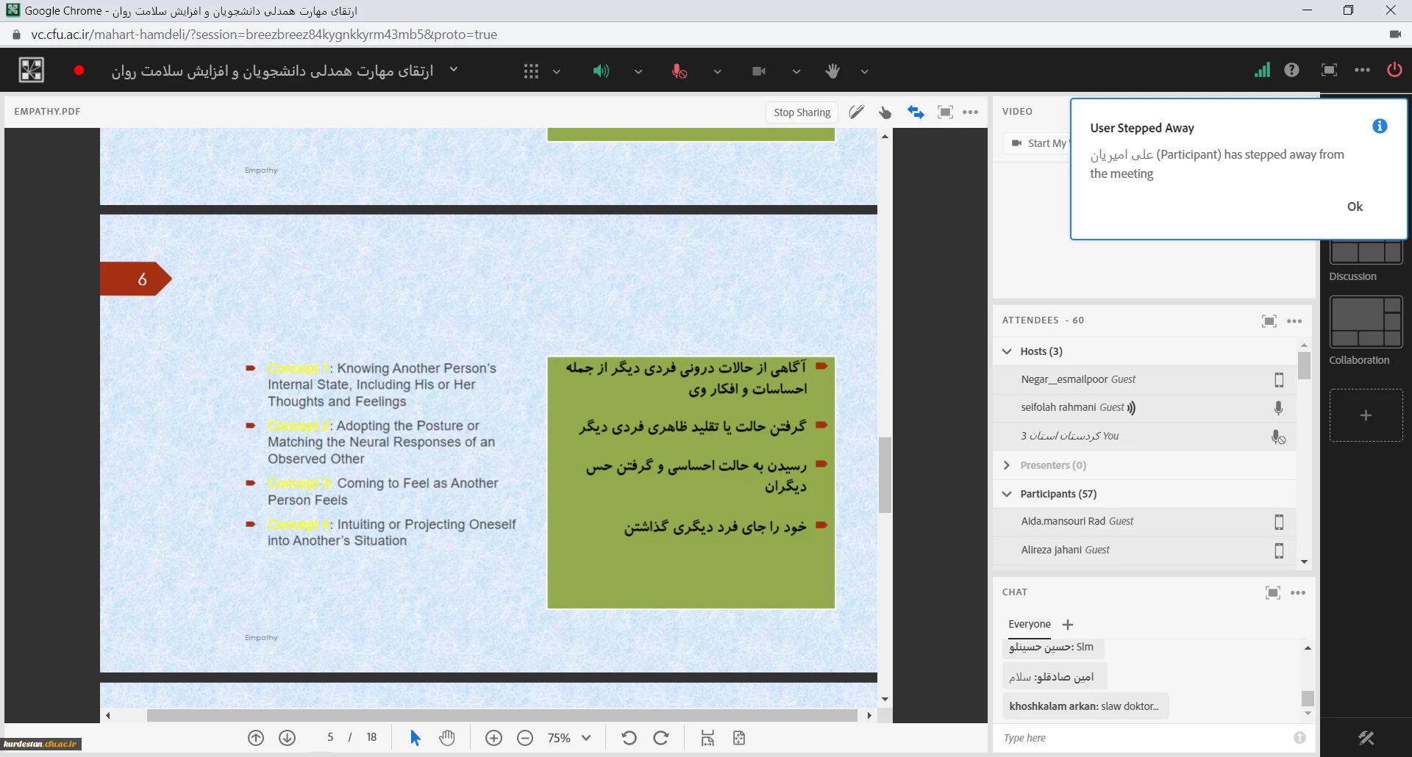The width and height of the screenshot is (1412, 757).
Task: Toggle the webcam on or off
Action: (759, 71)
